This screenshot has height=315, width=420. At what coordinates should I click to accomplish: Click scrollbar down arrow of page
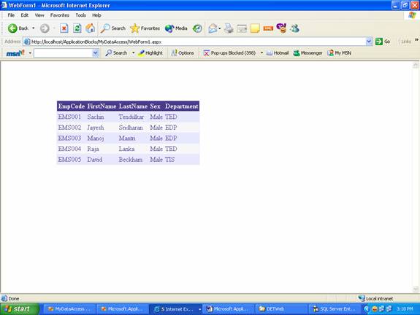416,289
